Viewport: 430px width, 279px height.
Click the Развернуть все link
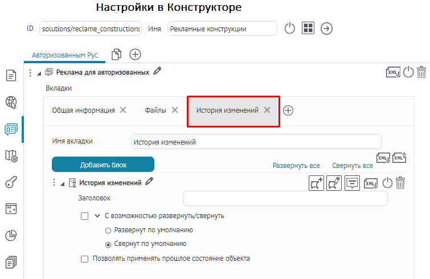click(x=296, y=166)
